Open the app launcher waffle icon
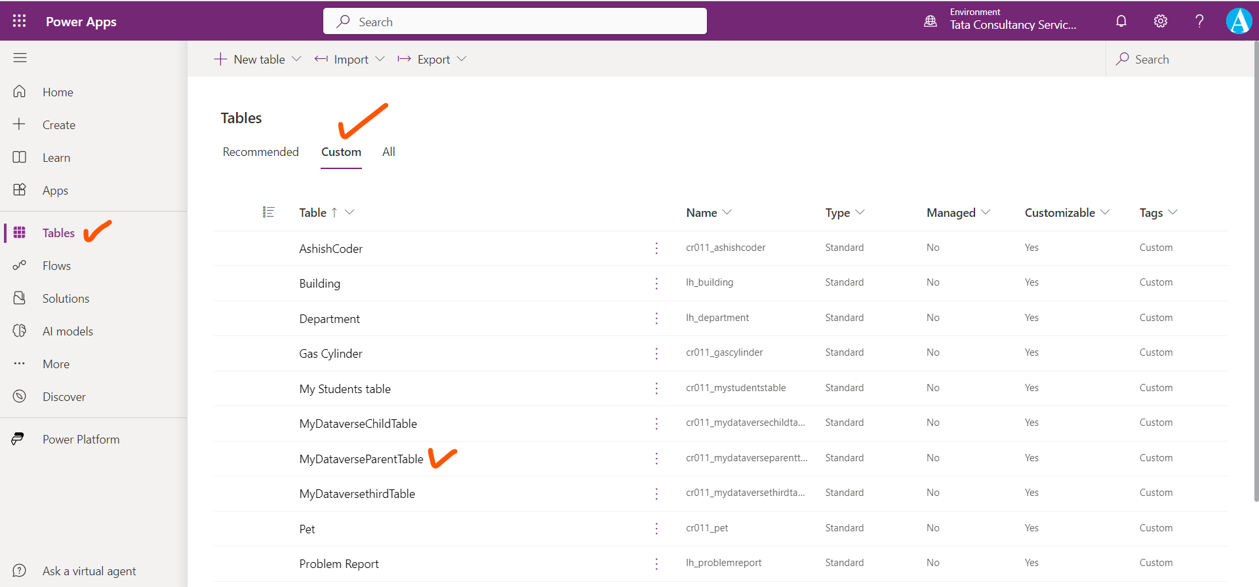 (20, 21)
